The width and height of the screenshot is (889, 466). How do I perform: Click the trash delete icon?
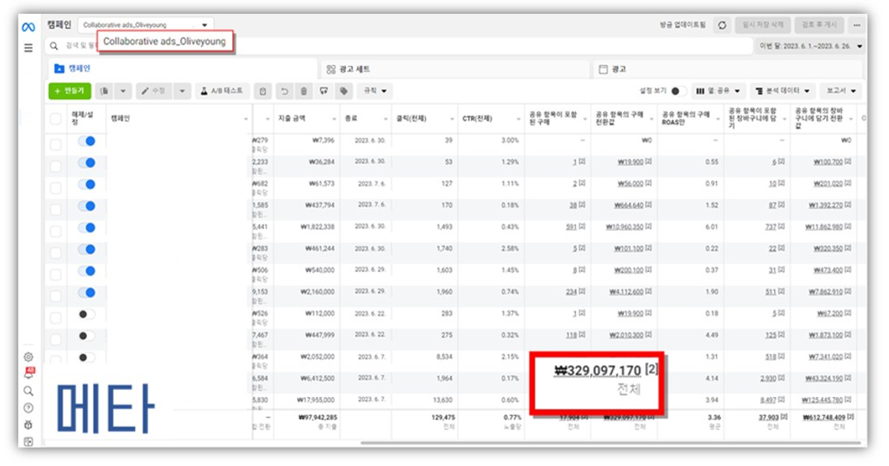tap(304, 90)
